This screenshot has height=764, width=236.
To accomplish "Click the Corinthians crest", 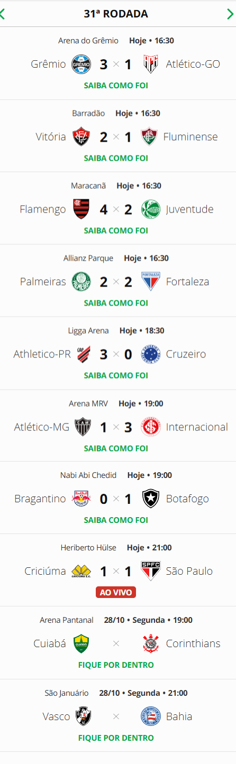I will (x=151, y=643).
